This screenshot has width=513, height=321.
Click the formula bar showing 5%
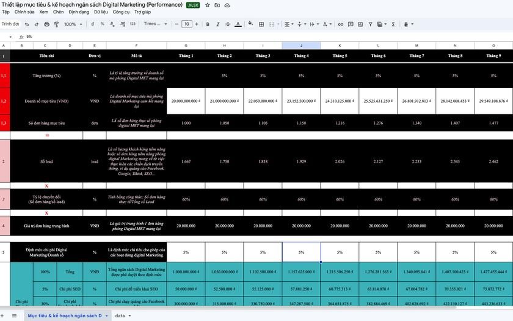(x=268, y=37)
